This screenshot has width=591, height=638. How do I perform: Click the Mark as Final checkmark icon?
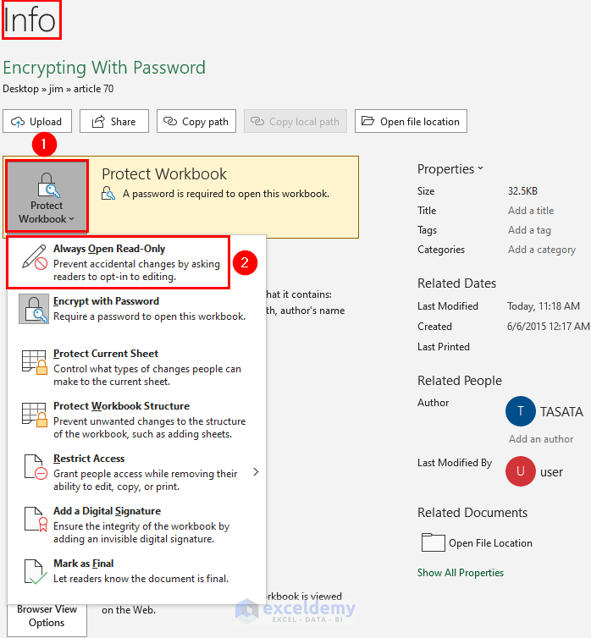[36, 572]
